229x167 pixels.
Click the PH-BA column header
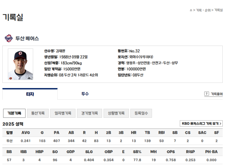(211, 152)
